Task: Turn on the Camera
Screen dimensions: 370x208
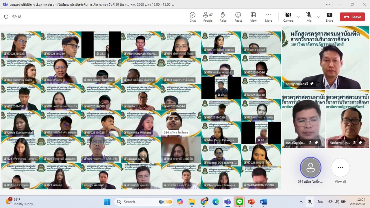Action: [288, 17]
